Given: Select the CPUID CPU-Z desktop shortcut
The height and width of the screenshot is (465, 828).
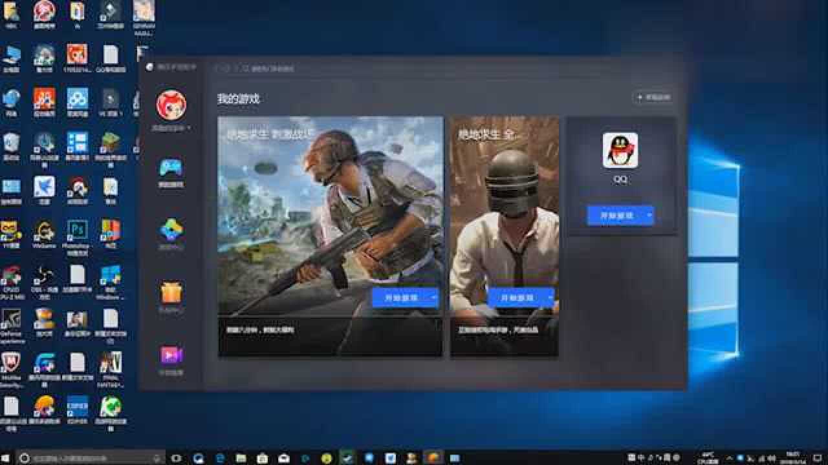Looking at the screenshot, I should click(11, 282).
